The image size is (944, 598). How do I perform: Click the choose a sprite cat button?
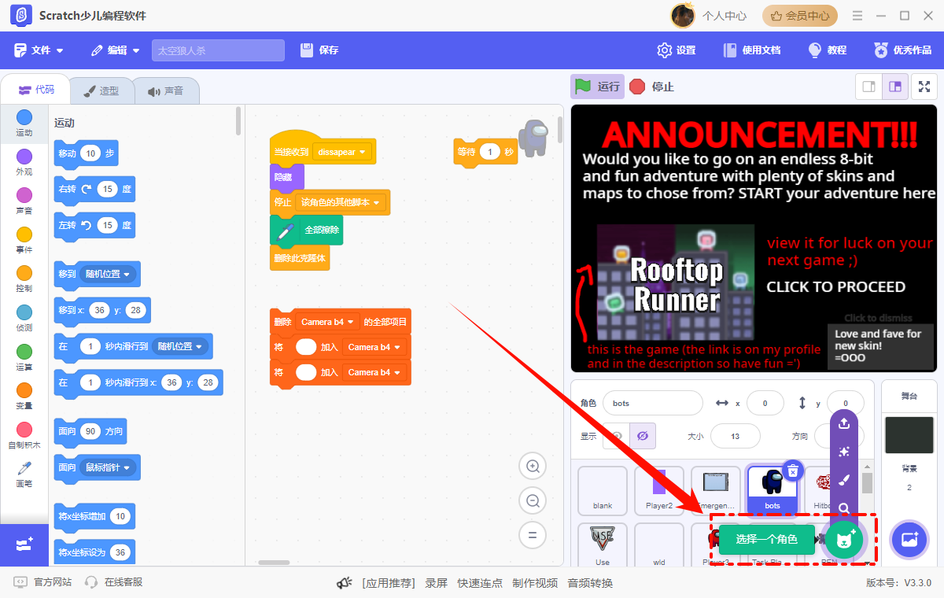845,540
